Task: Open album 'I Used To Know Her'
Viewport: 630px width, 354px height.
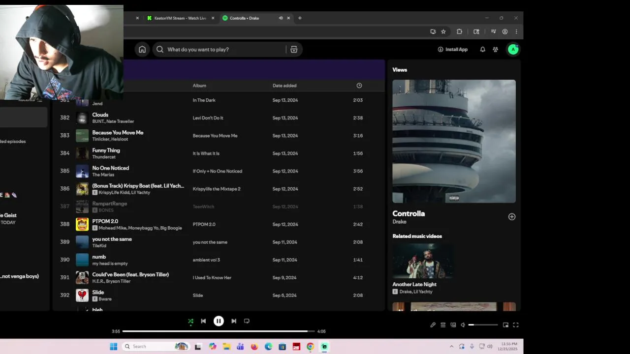Action: pyautogui.click(x=212, y=278)
